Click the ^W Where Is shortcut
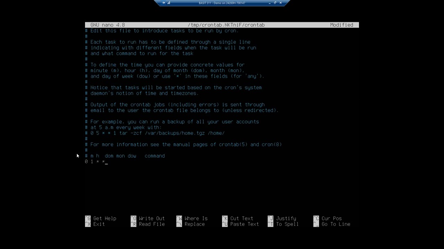444x249 pixels. (x=192, y=219)
